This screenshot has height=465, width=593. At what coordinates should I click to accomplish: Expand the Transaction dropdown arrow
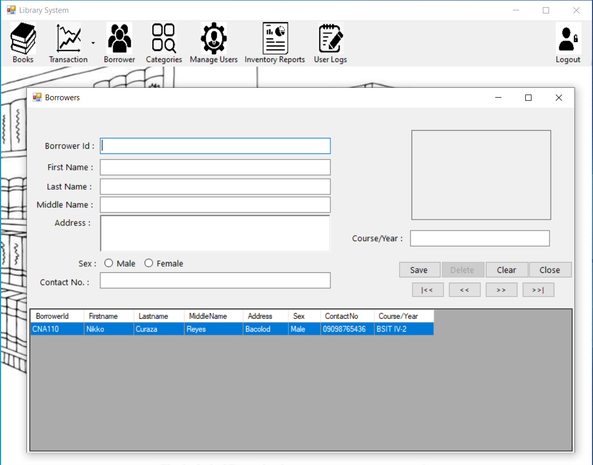point(93,43)
